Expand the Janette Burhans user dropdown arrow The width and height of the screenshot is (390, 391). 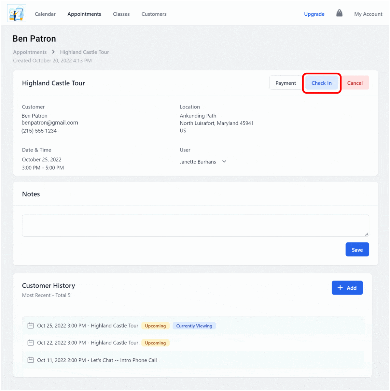[224, 162]
